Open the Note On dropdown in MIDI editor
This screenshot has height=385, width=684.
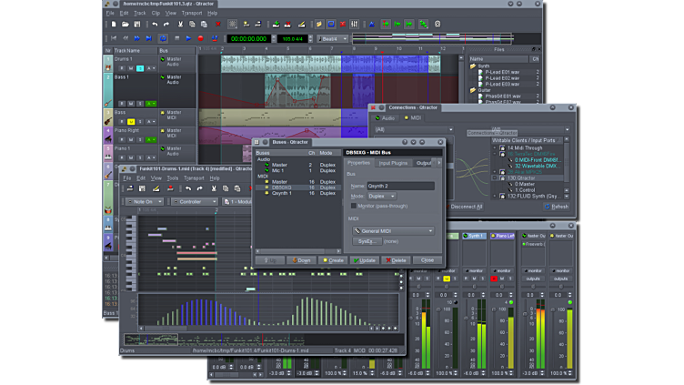coord(145,202)
